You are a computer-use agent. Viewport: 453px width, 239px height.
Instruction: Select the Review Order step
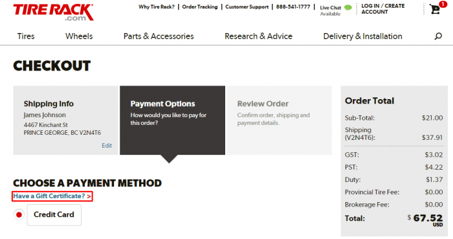click(x=278, y=120)
